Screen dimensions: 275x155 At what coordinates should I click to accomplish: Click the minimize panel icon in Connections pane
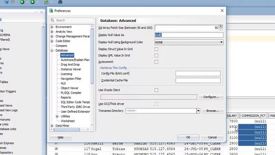point(42,12)
